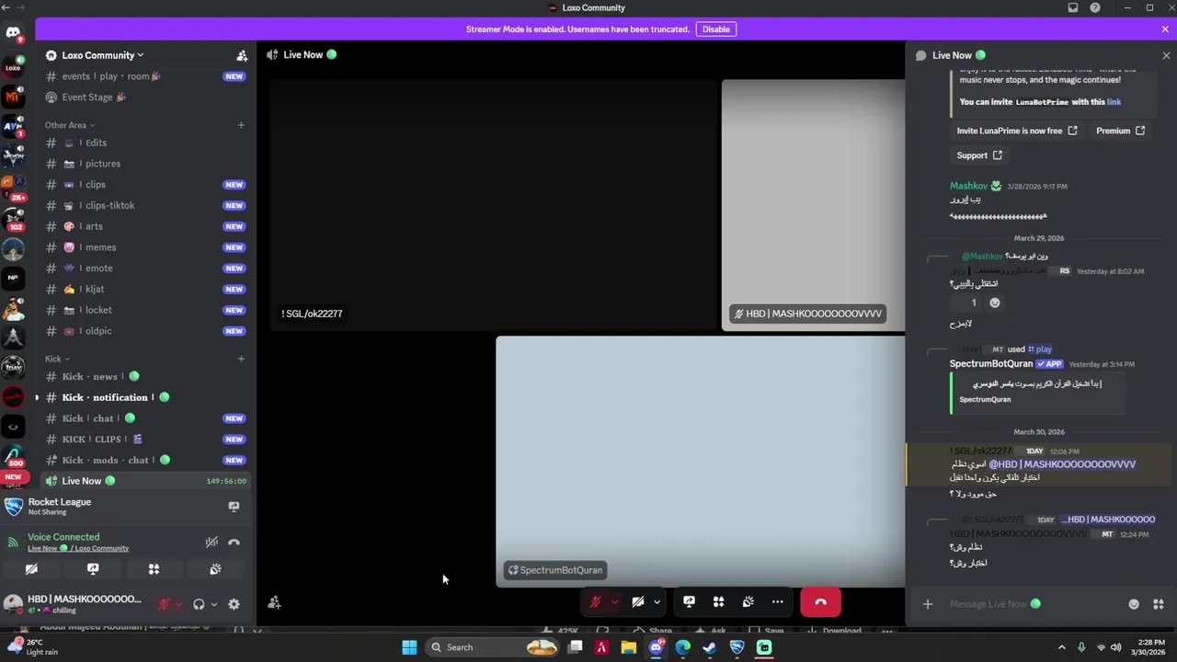The height and width of the screenshot is (662, 1177).
Task: Open Windows Start menu
Action: coord(409,647)
